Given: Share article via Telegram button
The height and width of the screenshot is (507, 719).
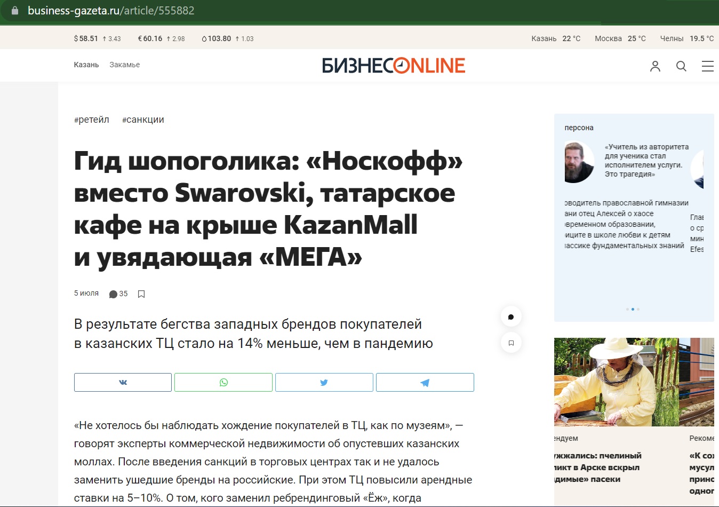Looking at the screenshot, I should [x=425, y=383].
